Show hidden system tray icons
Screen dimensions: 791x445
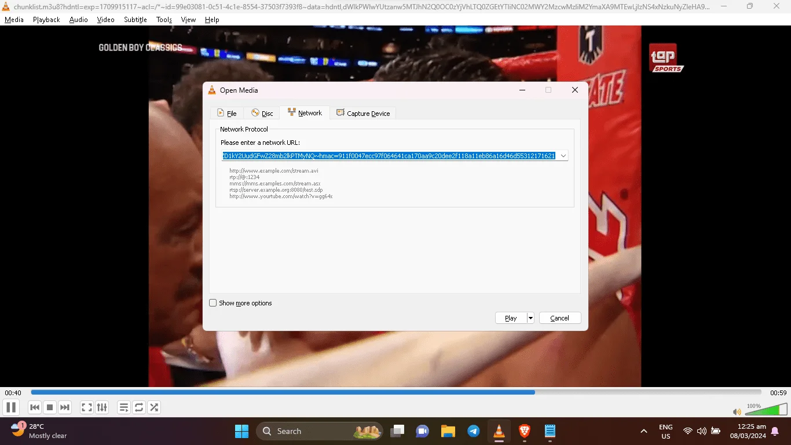[643, 431]
